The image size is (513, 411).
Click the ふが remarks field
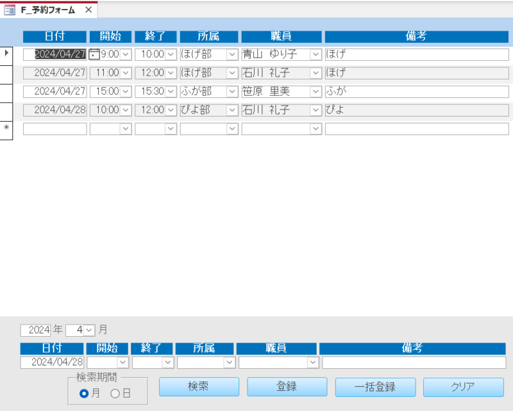(x=417, y=92)
